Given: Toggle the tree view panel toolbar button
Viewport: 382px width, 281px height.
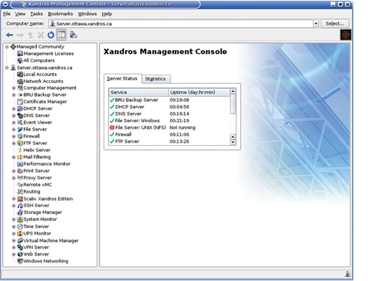Looking at the screenshot, I should [x=62, y=35].
